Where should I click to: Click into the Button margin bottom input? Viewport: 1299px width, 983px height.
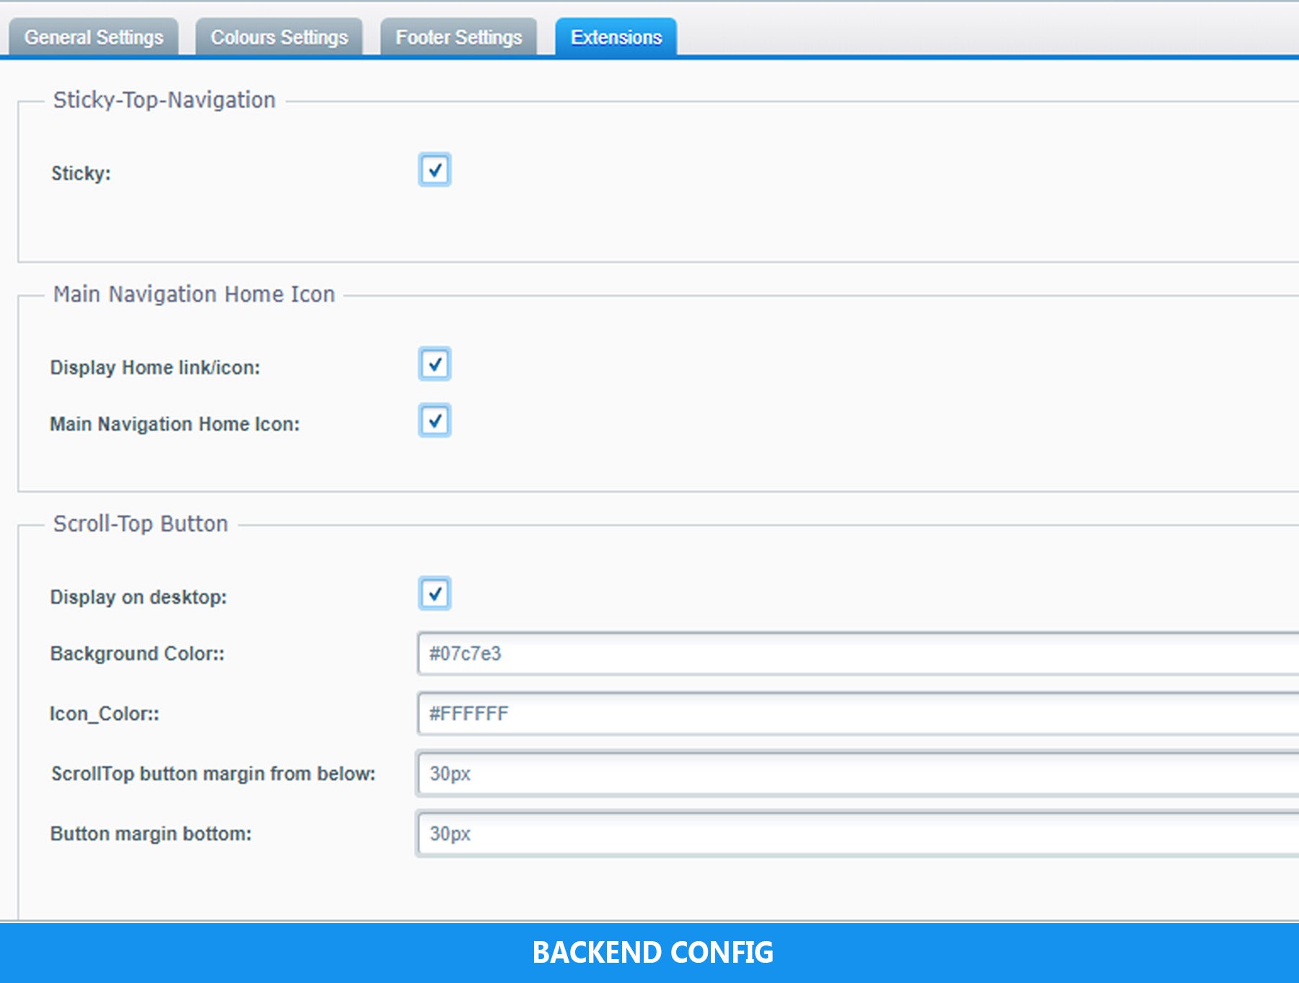[x=857, y=834]
